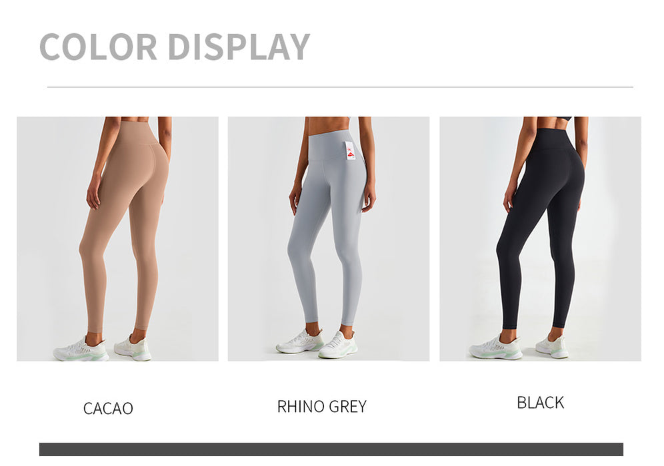This screenshot has width=664, height=466.
Task: Click the CACAO color label
Action: pyautogui.click(x=108, y=409)
